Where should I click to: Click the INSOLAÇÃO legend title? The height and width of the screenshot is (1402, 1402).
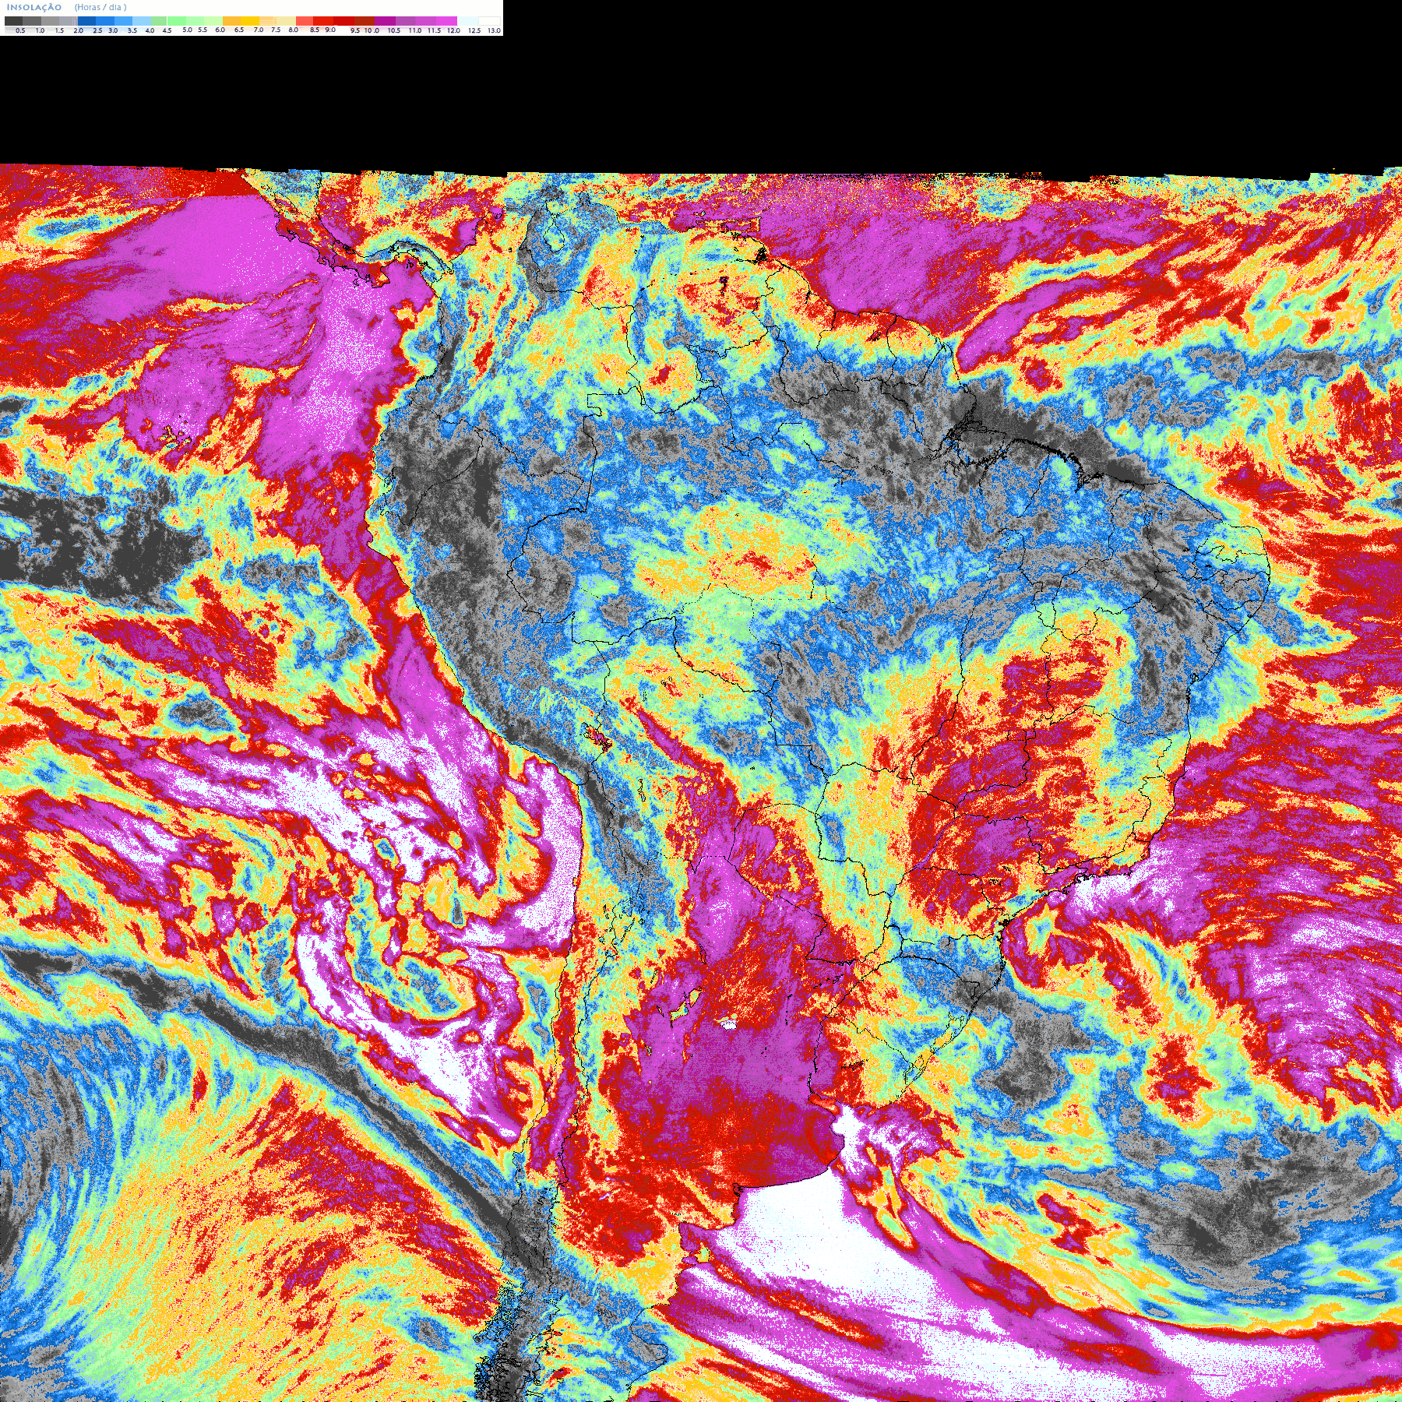point(34,7)
